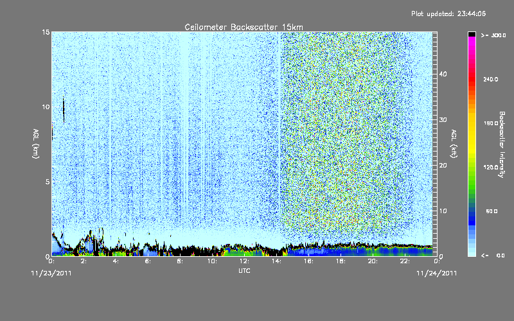Click the 180.0 colorbar value
Image resolution: width=514 pixels, height=321 pixels.
tap(491, 123)
